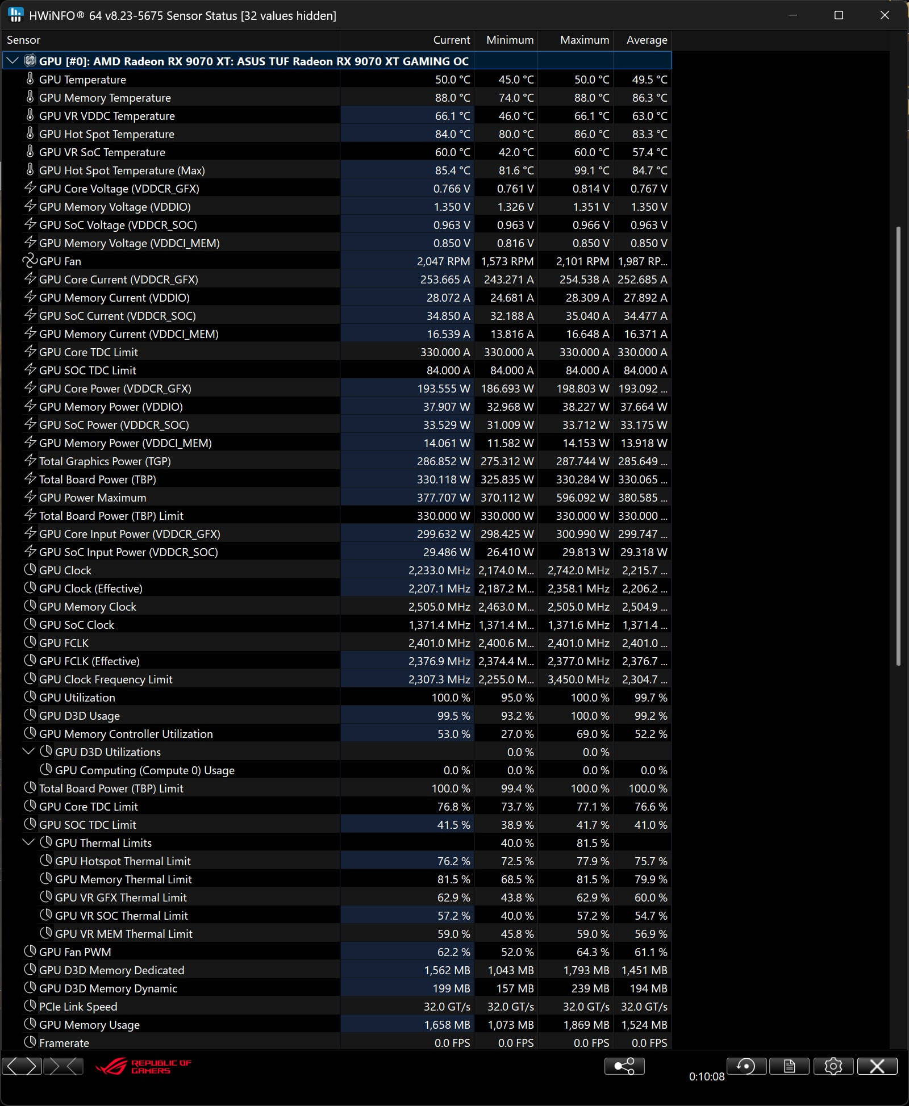The width and height of the screenshot is (909, 1106).
Task: Select the GPU Core Current (VDDCR_GFX) row
Action: 336,279
